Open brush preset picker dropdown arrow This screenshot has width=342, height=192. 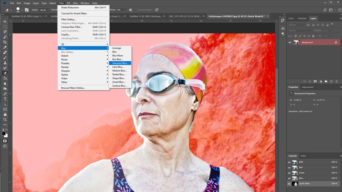(22, 10)
